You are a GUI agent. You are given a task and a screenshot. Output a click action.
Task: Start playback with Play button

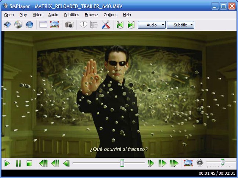7,163
